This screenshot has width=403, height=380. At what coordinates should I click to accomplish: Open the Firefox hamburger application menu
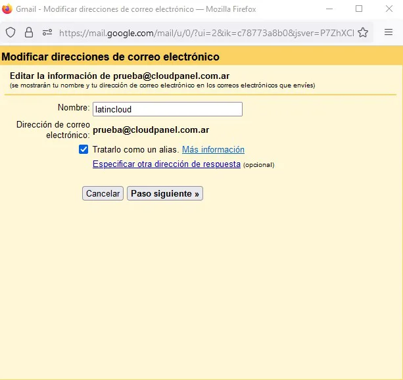(389, 32)
